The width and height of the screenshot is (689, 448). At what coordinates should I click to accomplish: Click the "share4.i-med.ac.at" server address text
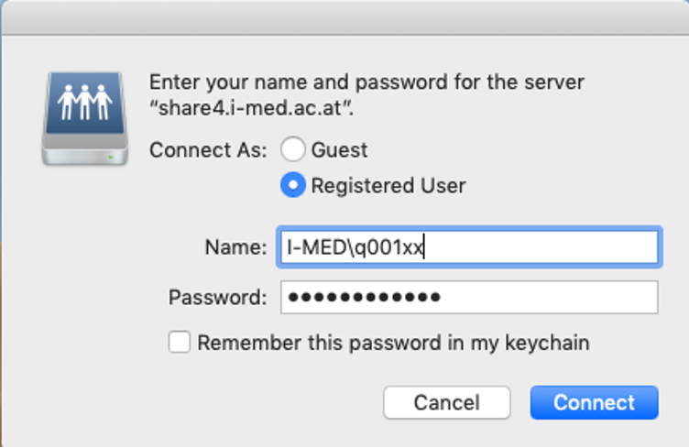(x=251, y=108)
